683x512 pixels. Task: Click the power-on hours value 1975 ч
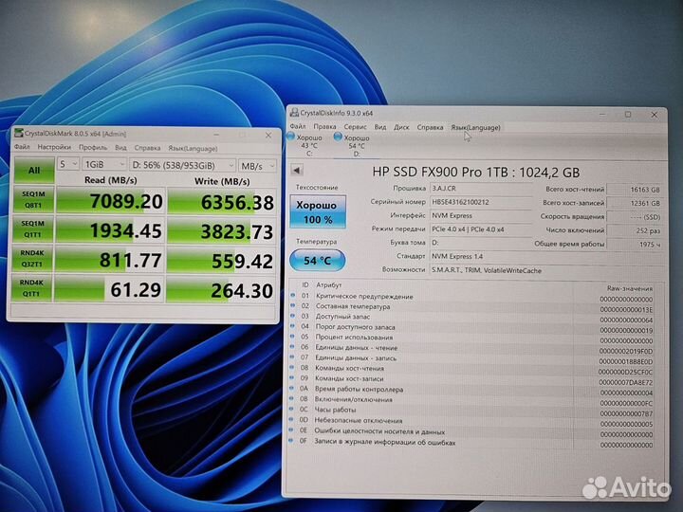(635, 245)
